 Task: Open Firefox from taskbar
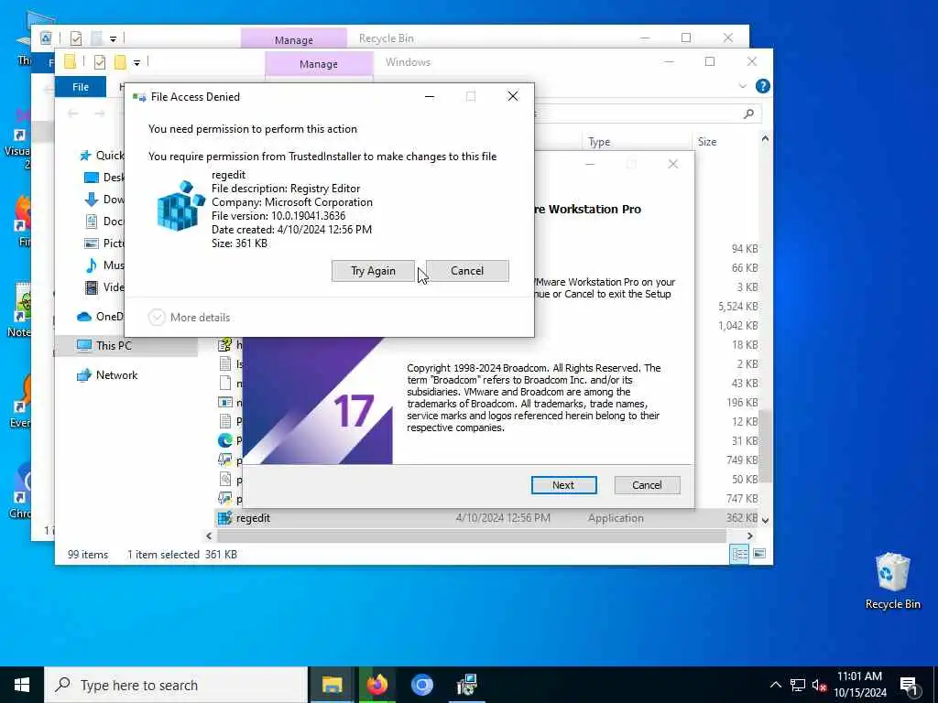tap(376, 685)
